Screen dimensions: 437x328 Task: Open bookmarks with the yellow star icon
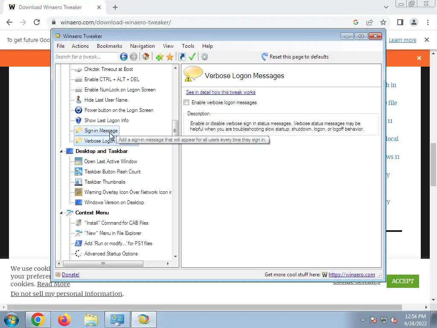(x=170, y=57)
